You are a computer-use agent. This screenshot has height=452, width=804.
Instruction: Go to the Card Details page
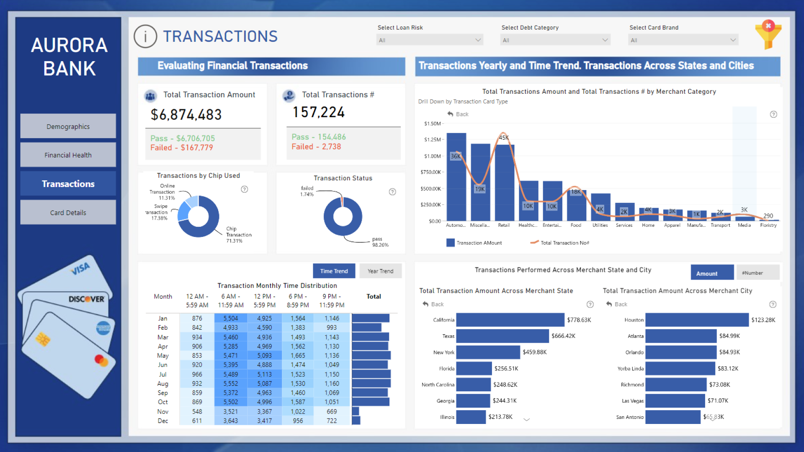pos(68,213)
